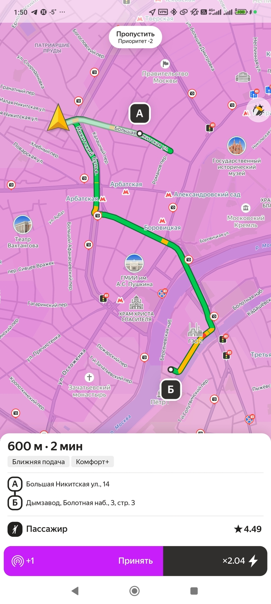Open the bug report bee icon
This screenshot has height=604, width=271.
pyautogui.click(x=258, y=110)
